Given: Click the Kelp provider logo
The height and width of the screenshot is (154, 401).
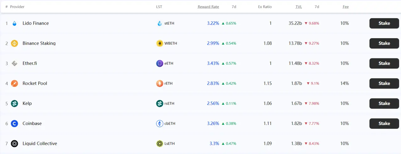Looking at the screenshot, I should 14,103.
